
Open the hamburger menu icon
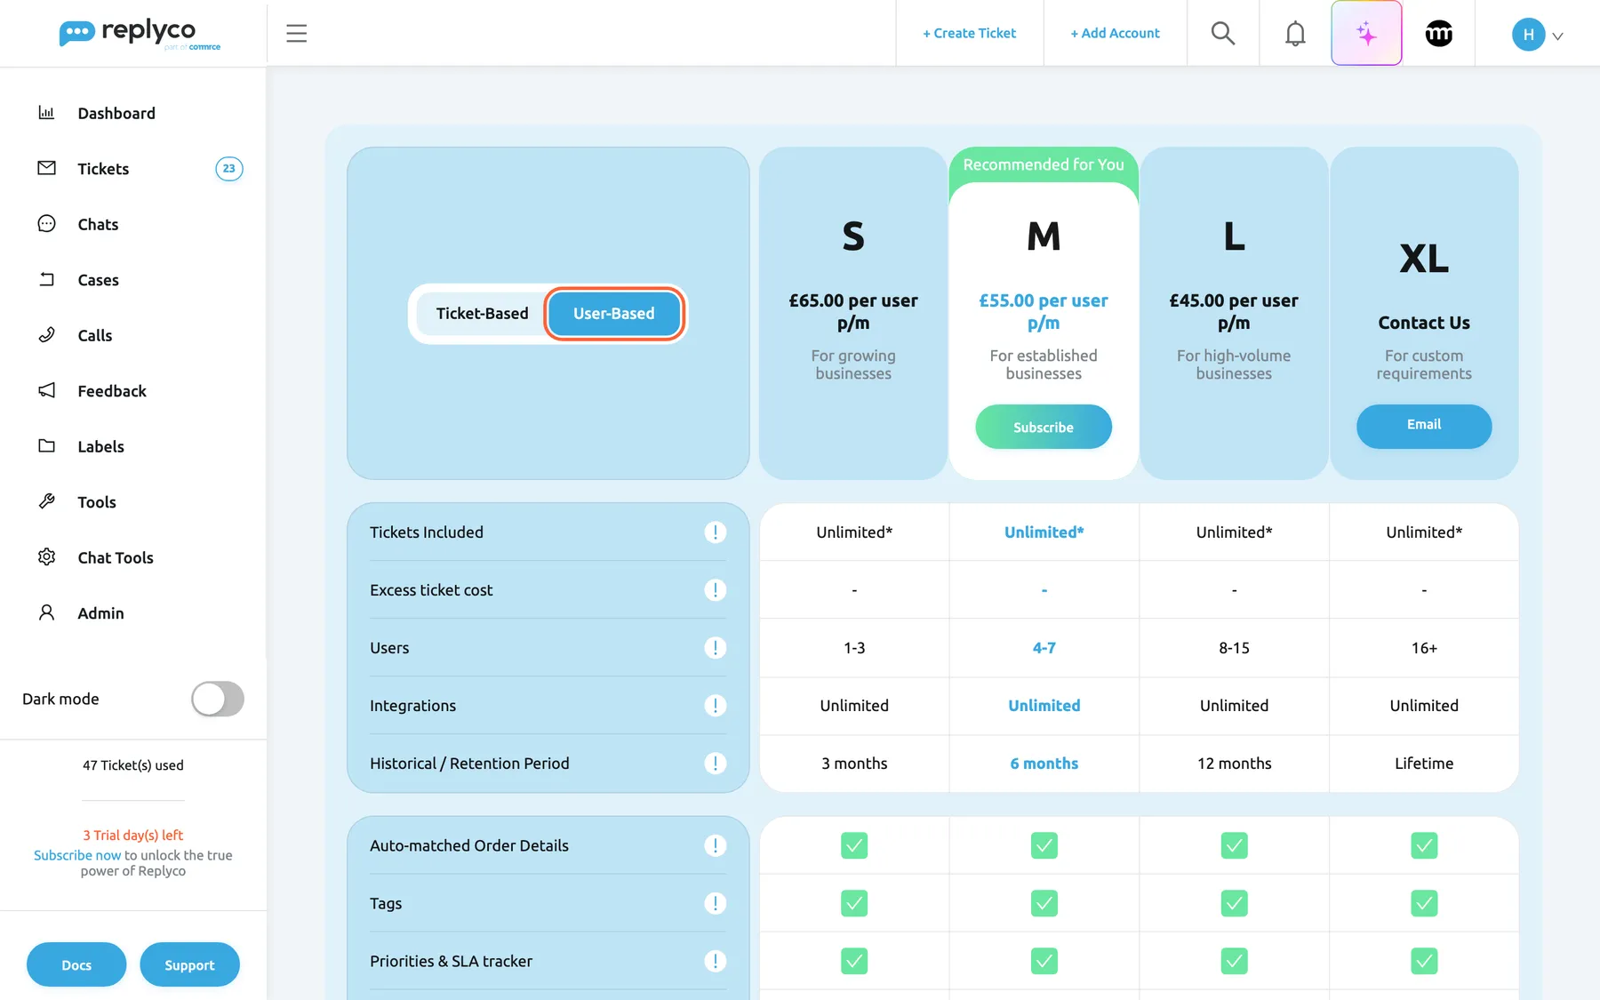pyautogui.click(x=296, y=34)
